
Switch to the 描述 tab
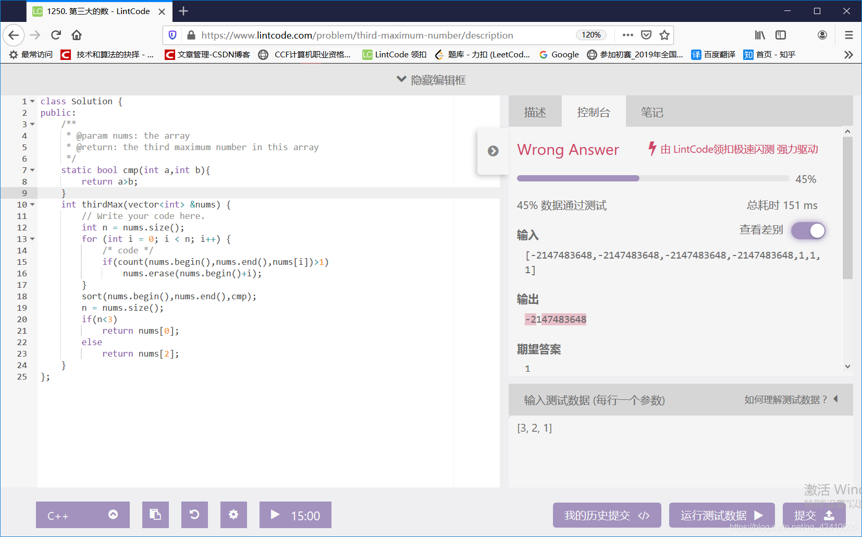pos(535,111)
